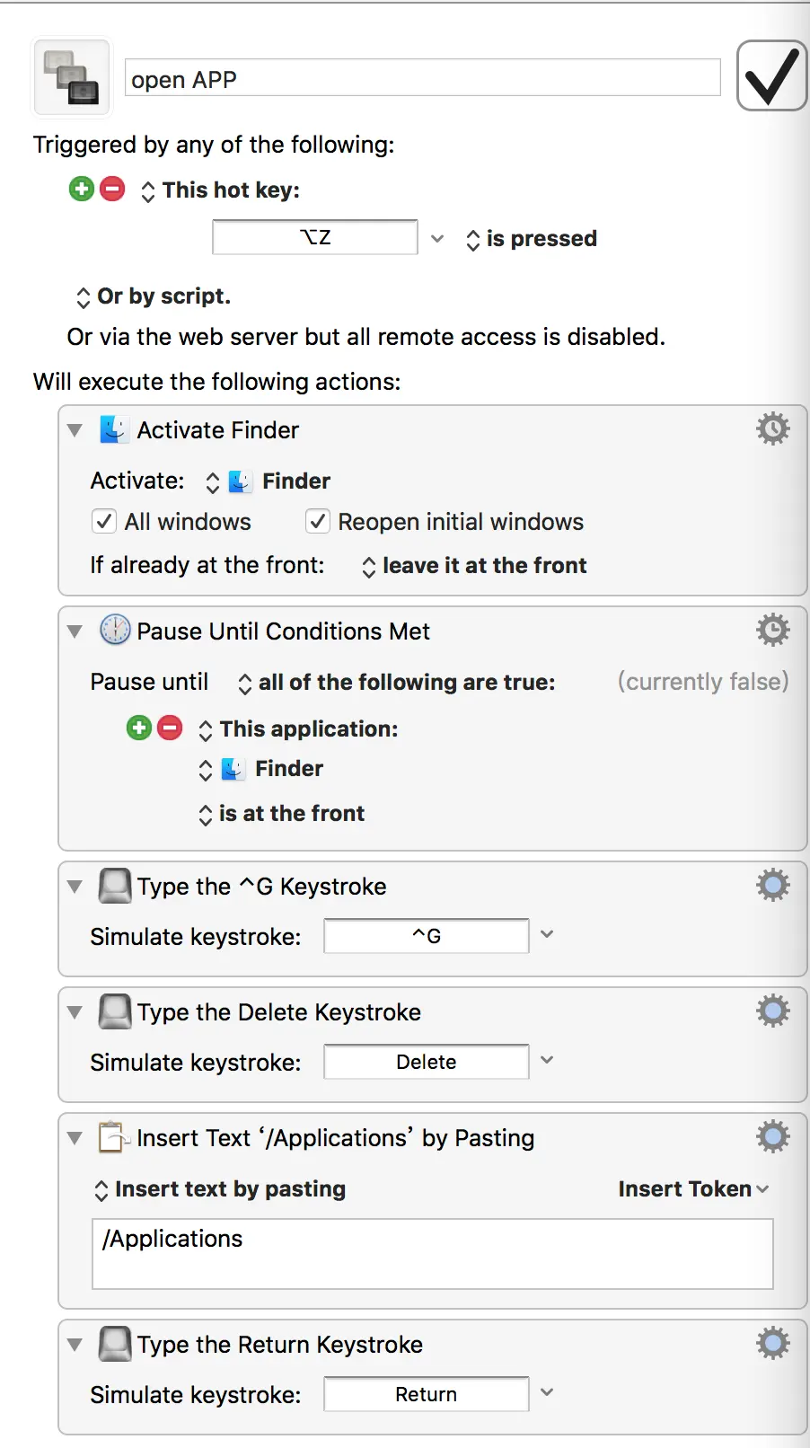Open the Insert Token dropdown
810x1448 pixels.
(x=692, y=1188)
